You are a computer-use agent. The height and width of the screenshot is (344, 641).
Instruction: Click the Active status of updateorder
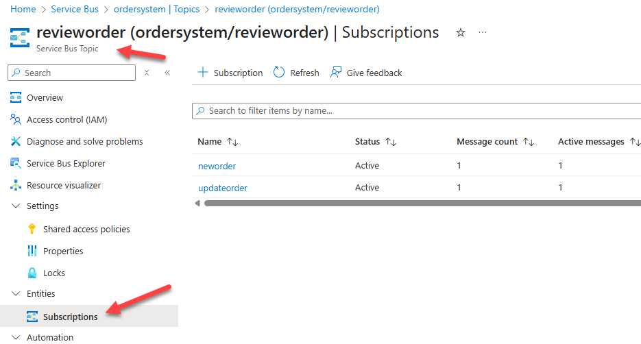click(x=367, y=188)
